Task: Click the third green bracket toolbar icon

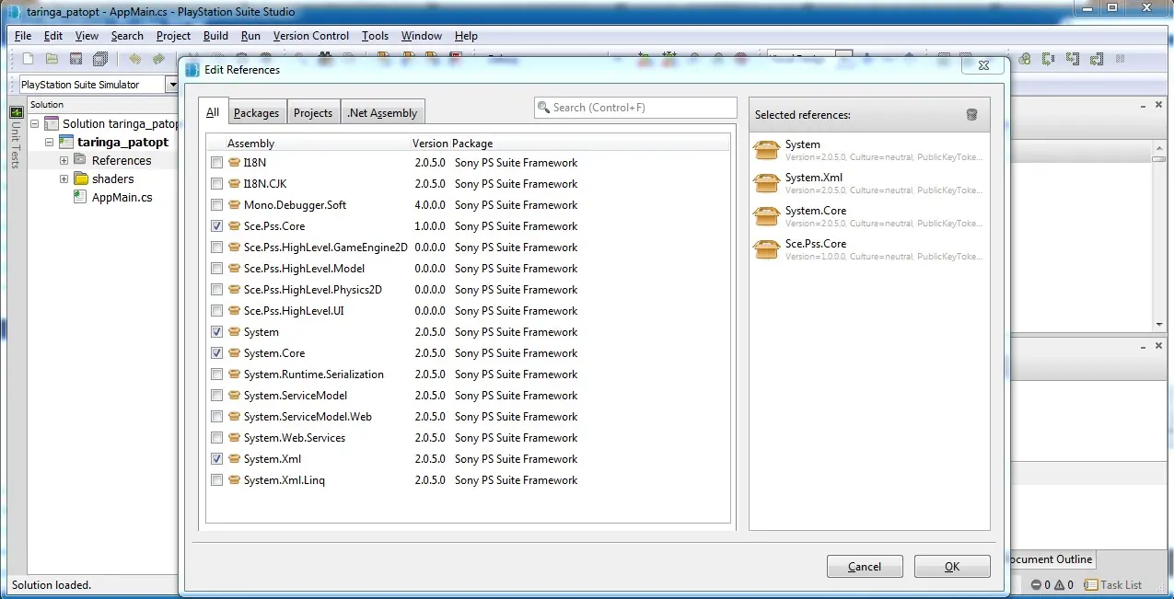Action: click(1097, 59)
